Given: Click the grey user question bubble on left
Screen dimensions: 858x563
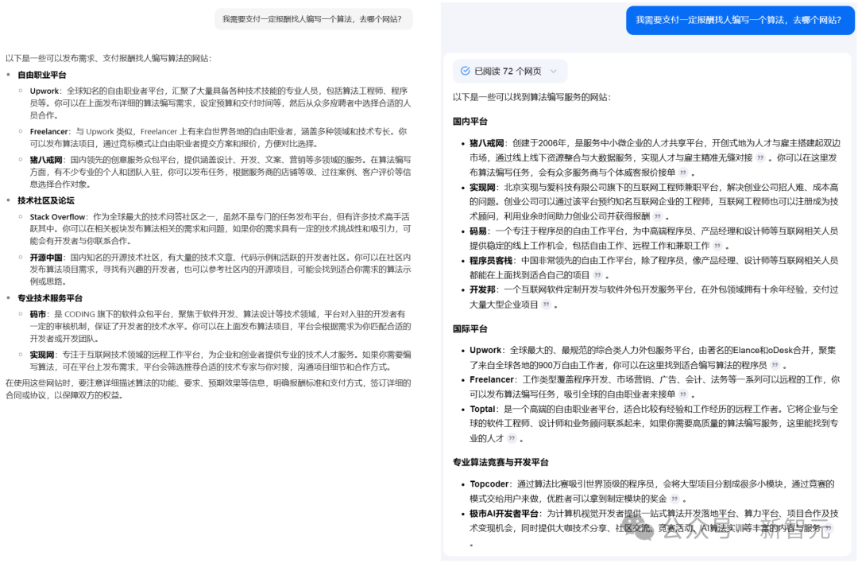Looking at the screenshot, I should pos(313,19).
